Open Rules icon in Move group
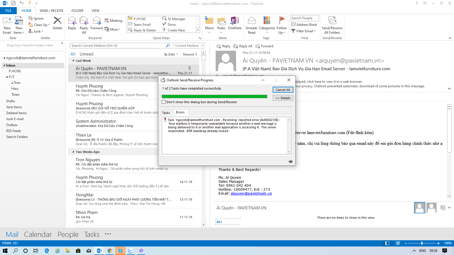The width and height of the screenshot is (454, 255). pyautogui.click(x=221, y=21)
